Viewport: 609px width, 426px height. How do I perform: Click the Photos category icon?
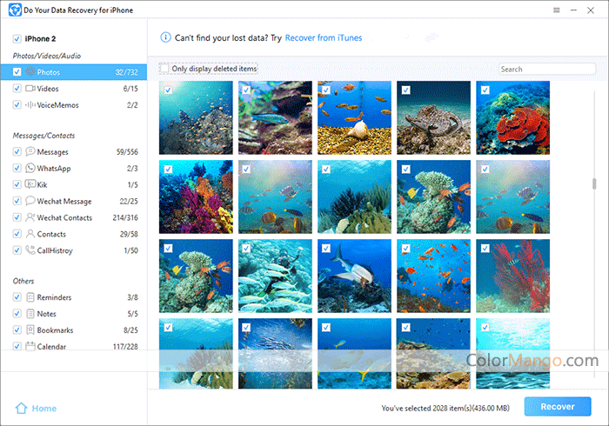[x=30, y=72]
